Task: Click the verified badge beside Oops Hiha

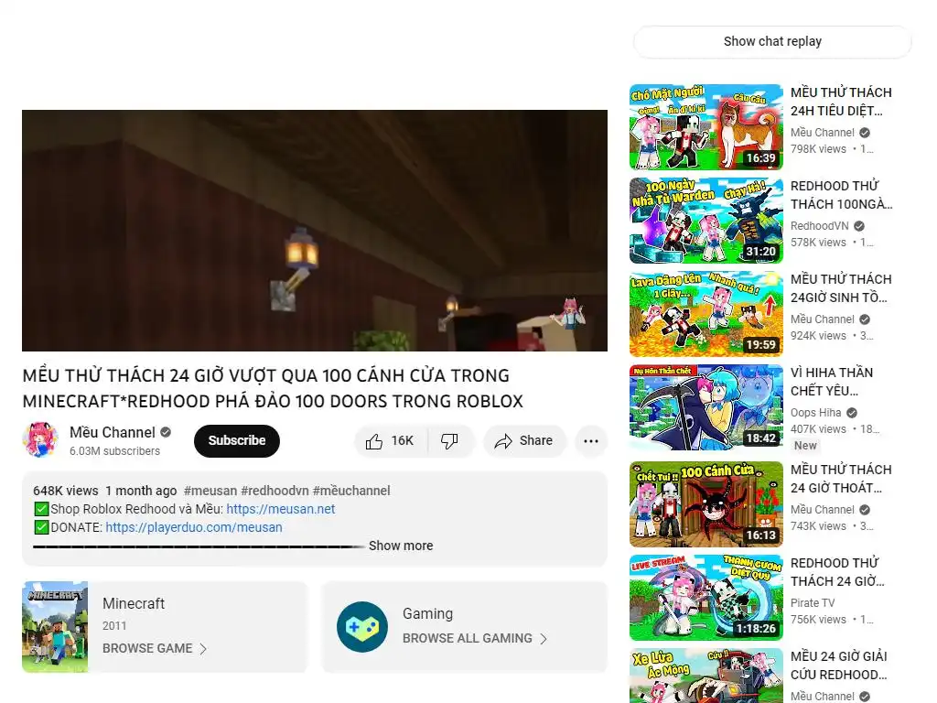Action: click(x=852, y=413)
